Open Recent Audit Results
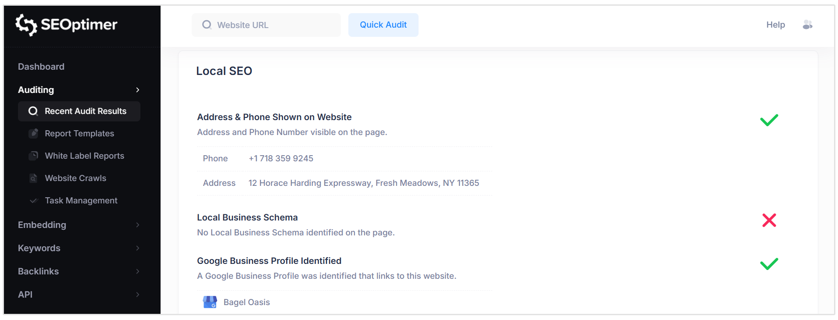This screenshot has height=320, width=838. point(79,111)
